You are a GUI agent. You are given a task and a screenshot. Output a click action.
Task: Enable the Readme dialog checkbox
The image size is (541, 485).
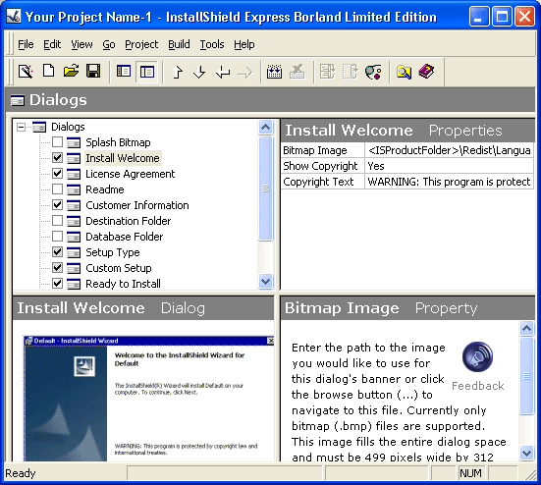(57, 189)
